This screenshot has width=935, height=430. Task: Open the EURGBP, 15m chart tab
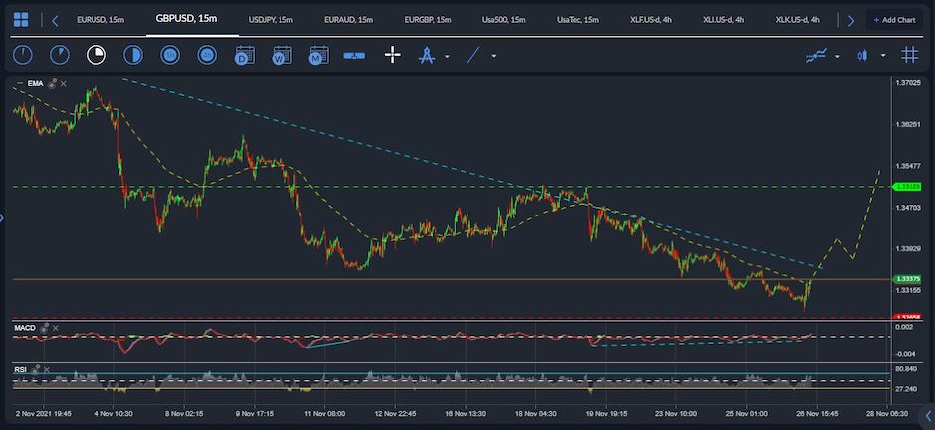[x=428, y=20]
